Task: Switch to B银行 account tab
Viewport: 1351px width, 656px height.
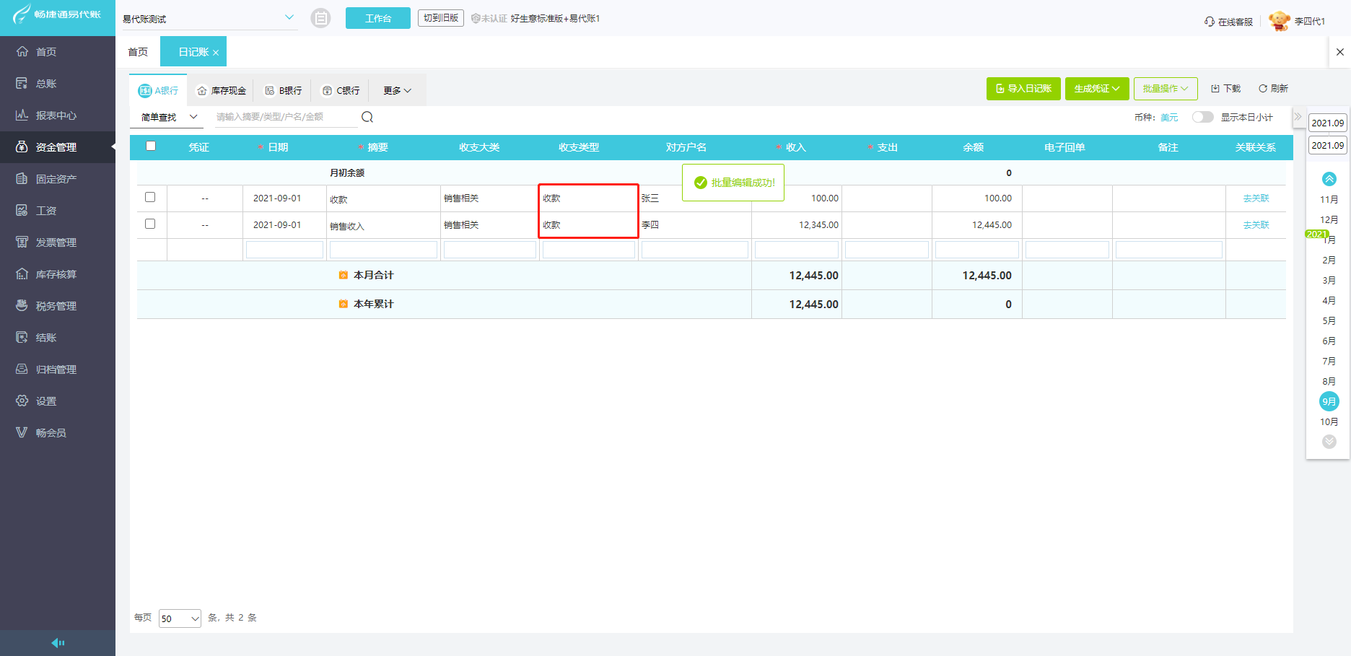Action: pyautogui.click(x=283, y=90)
